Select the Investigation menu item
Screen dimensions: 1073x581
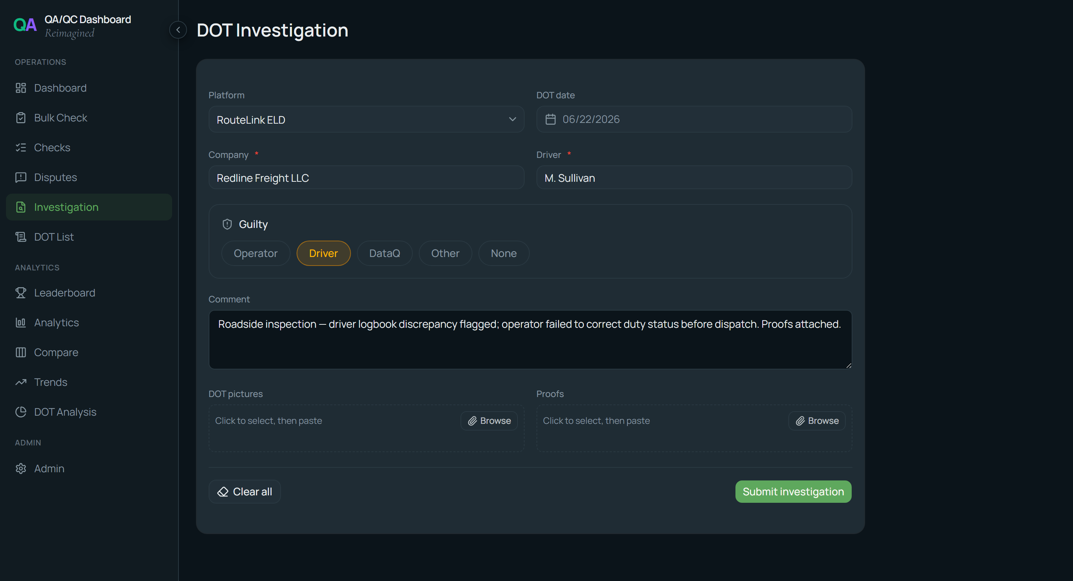(89, 207)
